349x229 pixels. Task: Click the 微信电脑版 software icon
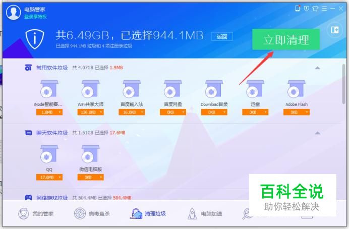[x=90, y=154]
